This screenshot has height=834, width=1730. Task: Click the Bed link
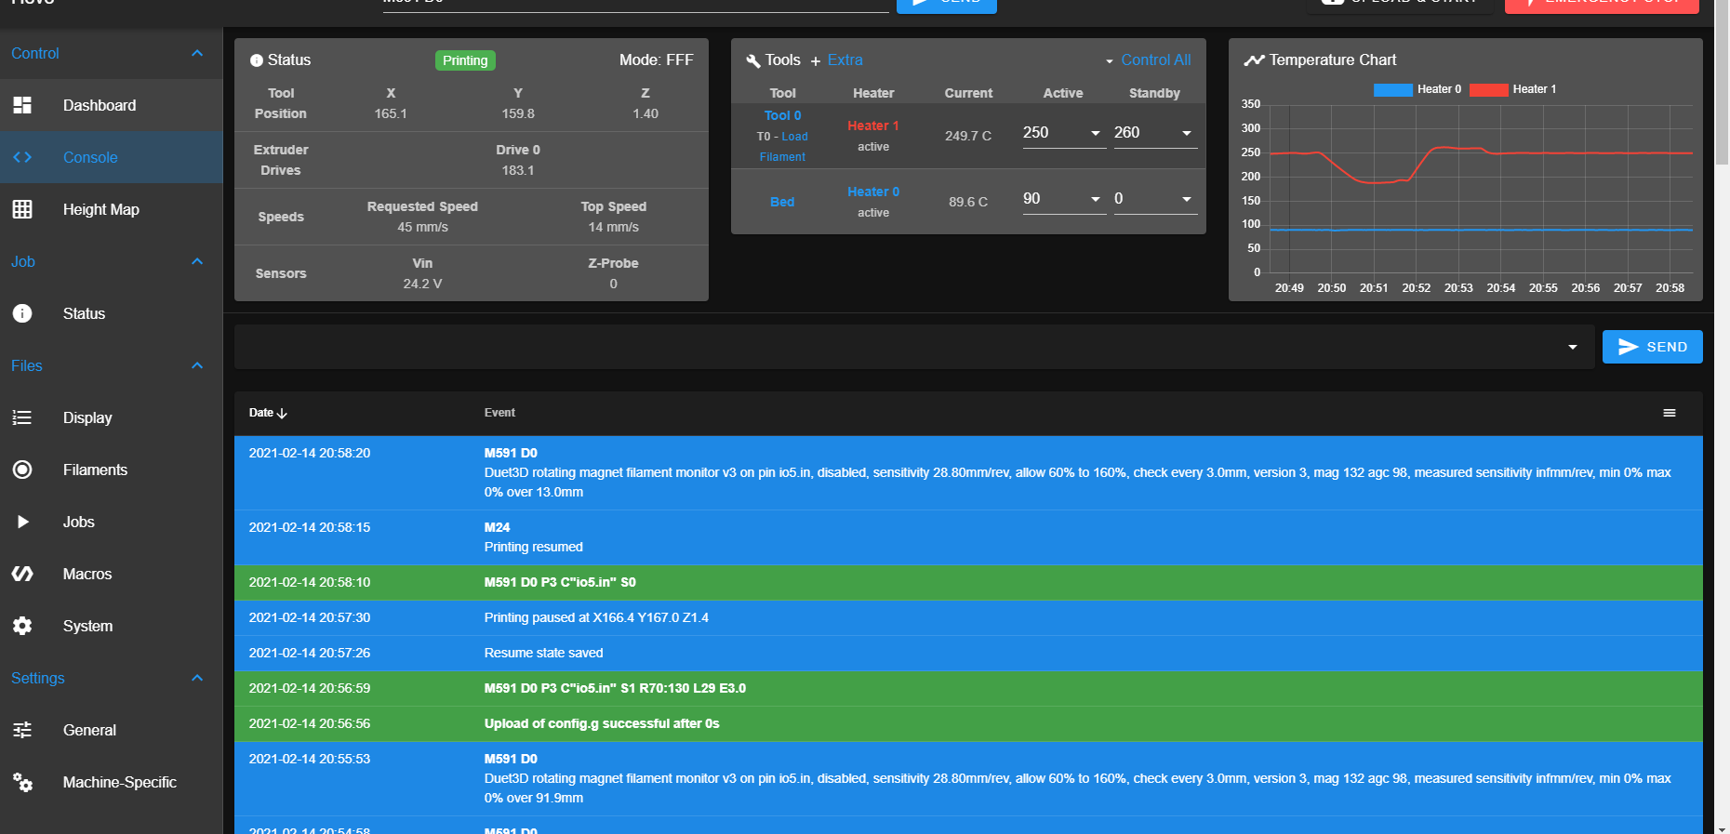click(782, 202)
